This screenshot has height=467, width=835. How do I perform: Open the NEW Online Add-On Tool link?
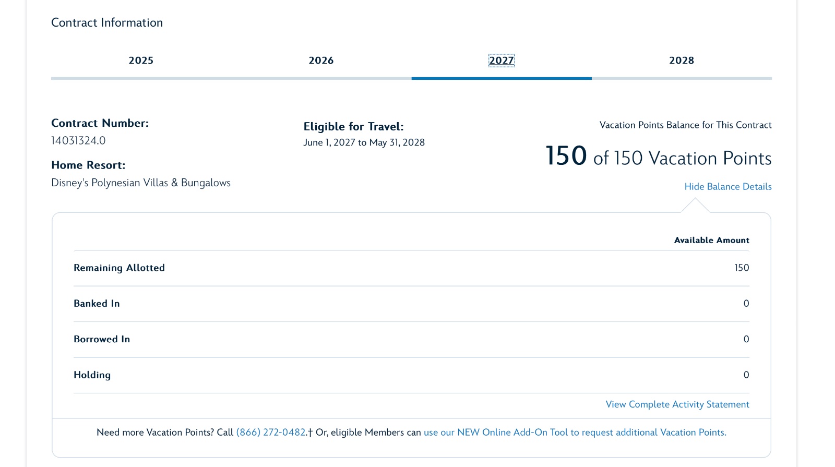tap(575, 433)
